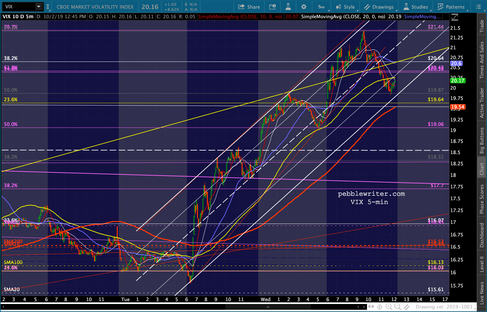Click the Drawings double-slash icon
The height and width of the screenshot is (312, 487).
point(367,7)
